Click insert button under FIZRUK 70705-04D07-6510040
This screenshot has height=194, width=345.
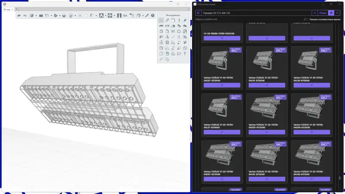[x=222, y=85]
